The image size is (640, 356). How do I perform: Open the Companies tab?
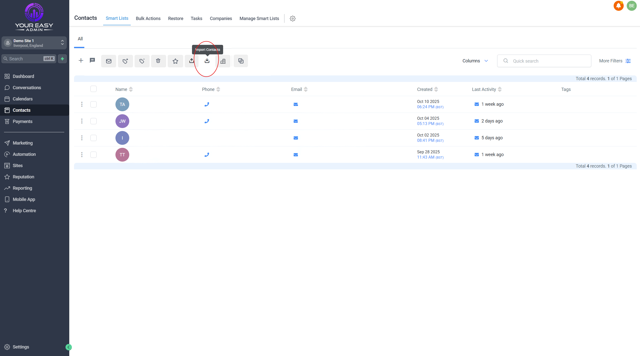(221, 19)
